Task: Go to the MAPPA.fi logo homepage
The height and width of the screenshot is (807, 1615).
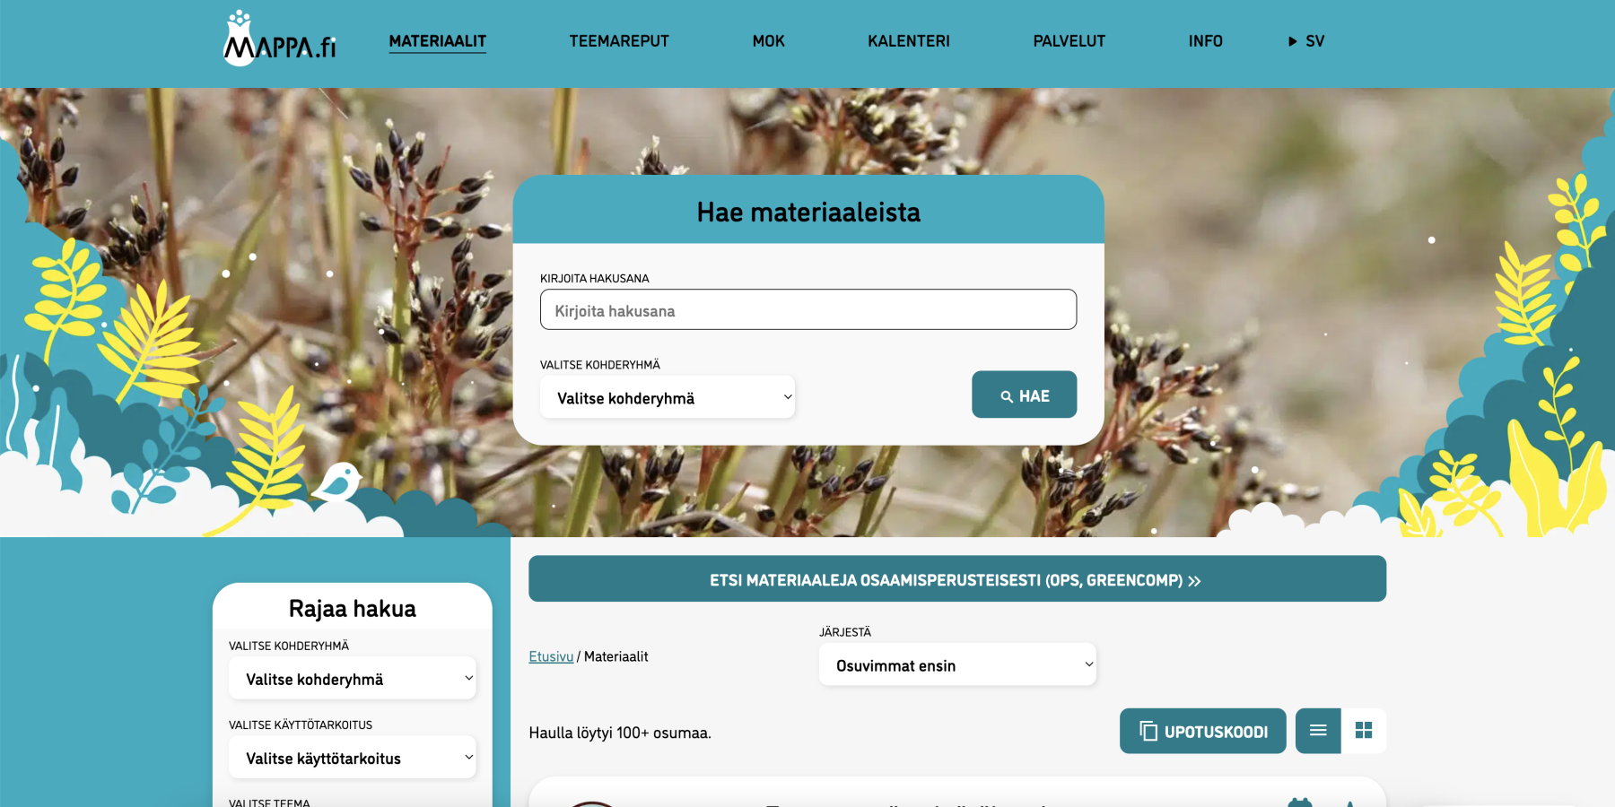Action: [279, 39]
